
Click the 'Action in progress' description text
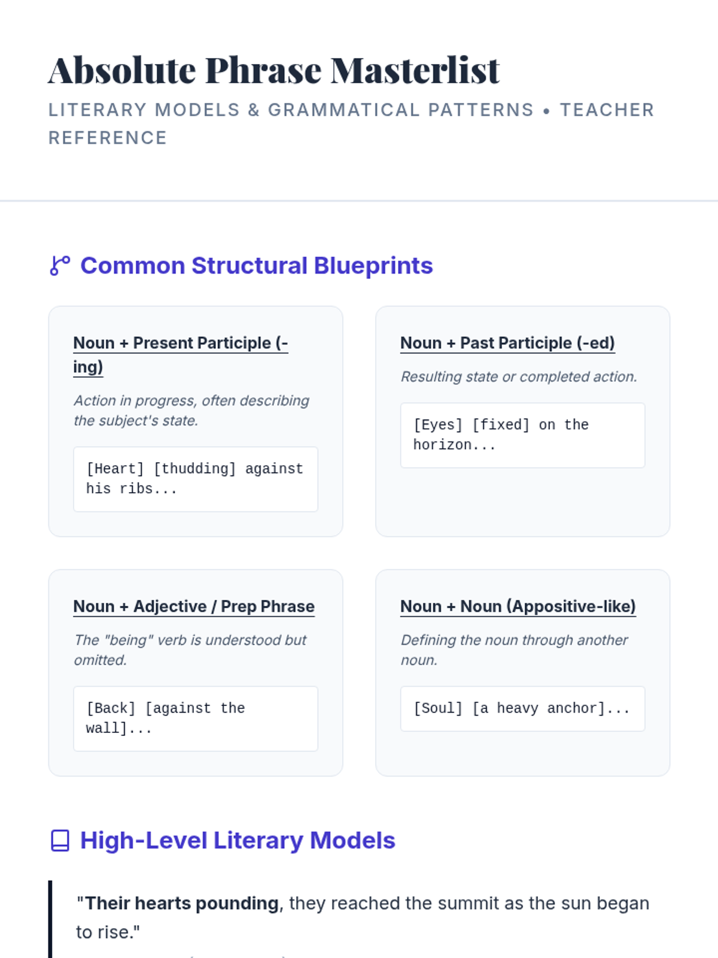click(191, 410)
